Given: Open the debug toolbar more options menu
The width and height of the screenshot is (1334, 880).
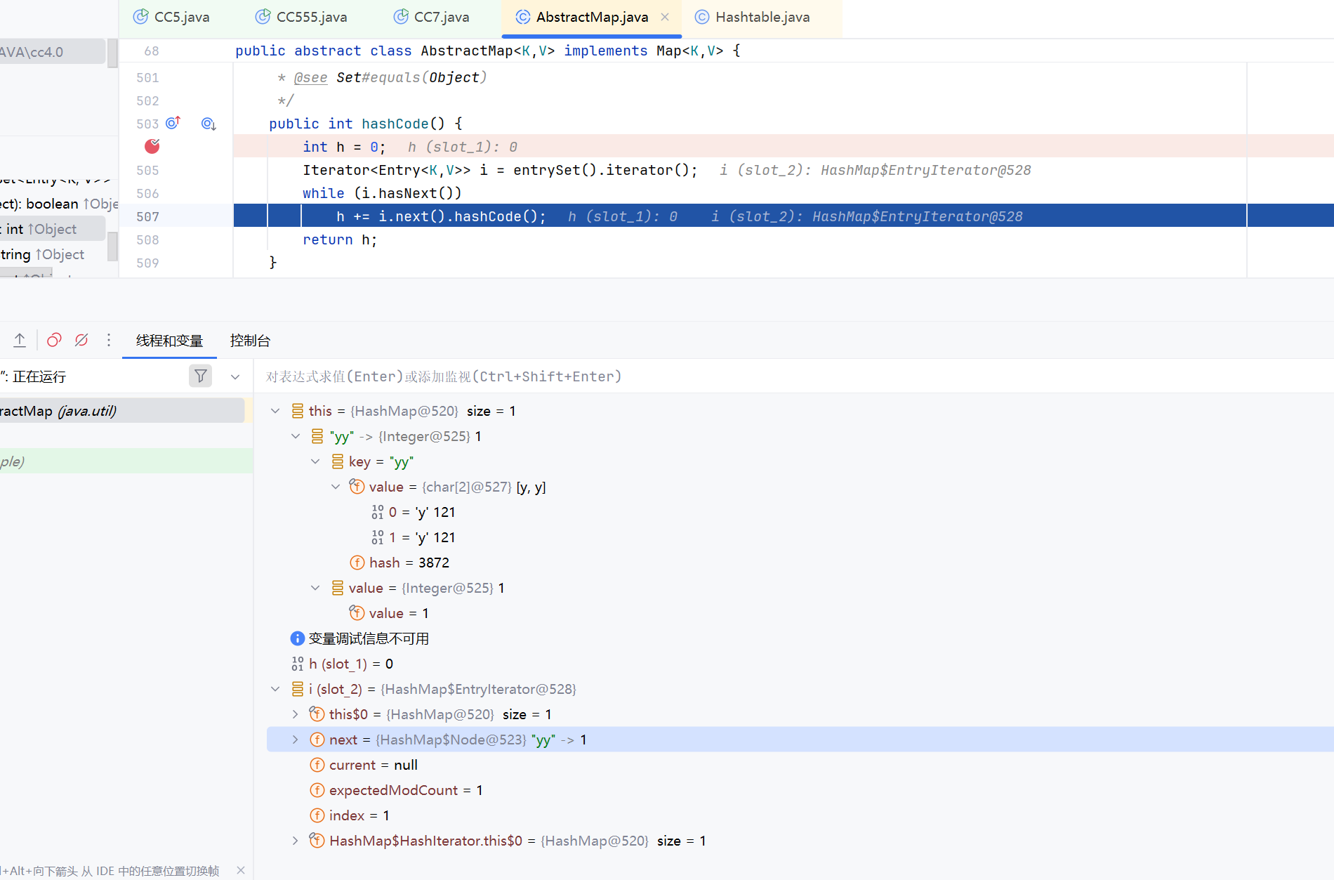Looking at the screenshot, I should click(109, 341).
